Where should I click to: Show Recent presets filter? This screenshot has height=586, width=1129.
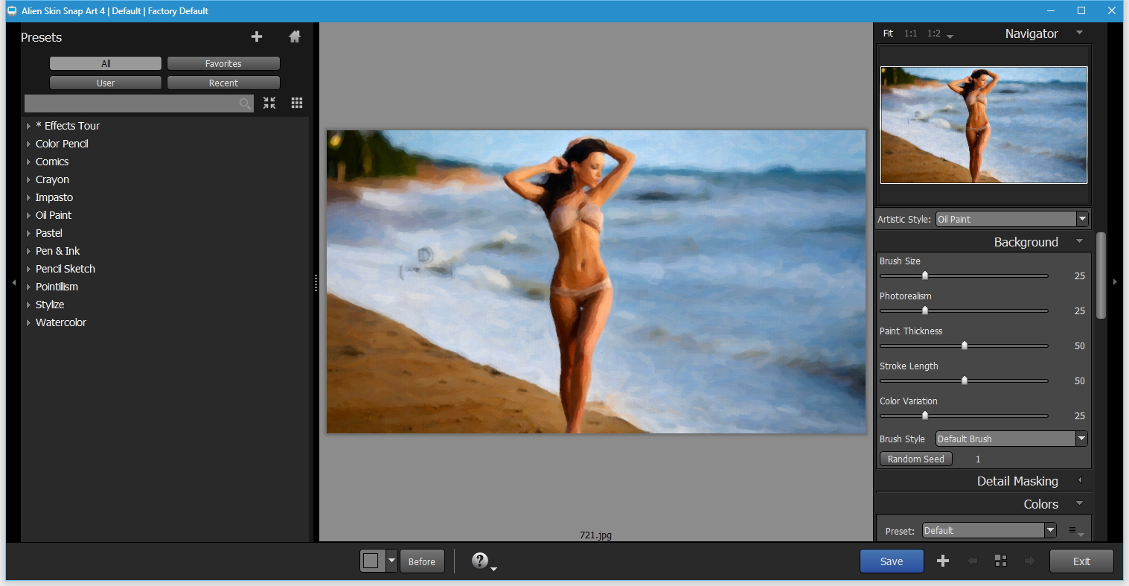(223, 83)
